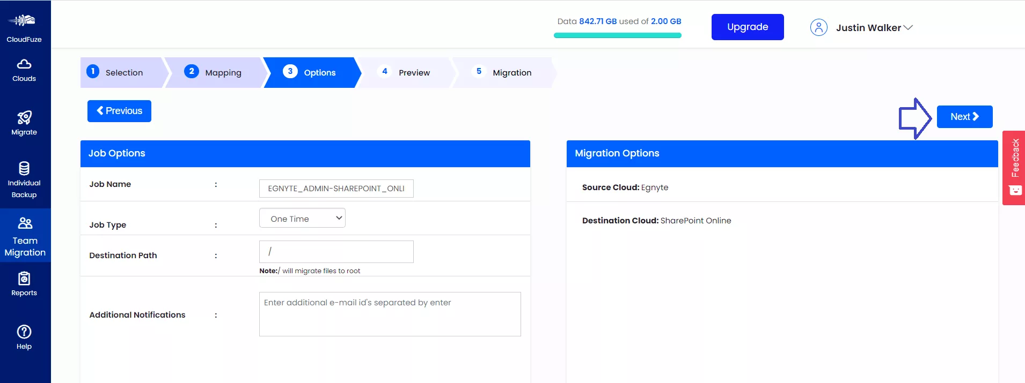
Task: Focus the Destination Path input field
Action: pyautogui.click(x=336, y=252)
